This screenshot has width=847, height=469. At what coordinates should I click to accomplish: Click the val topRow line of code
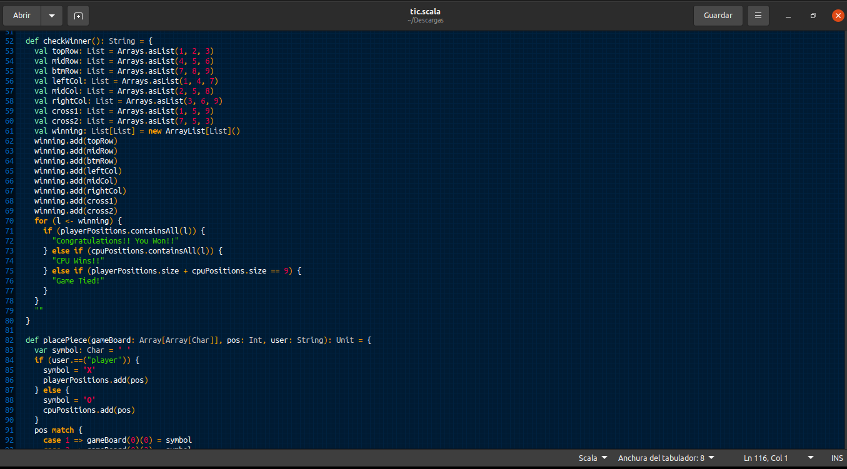point(124,51)
